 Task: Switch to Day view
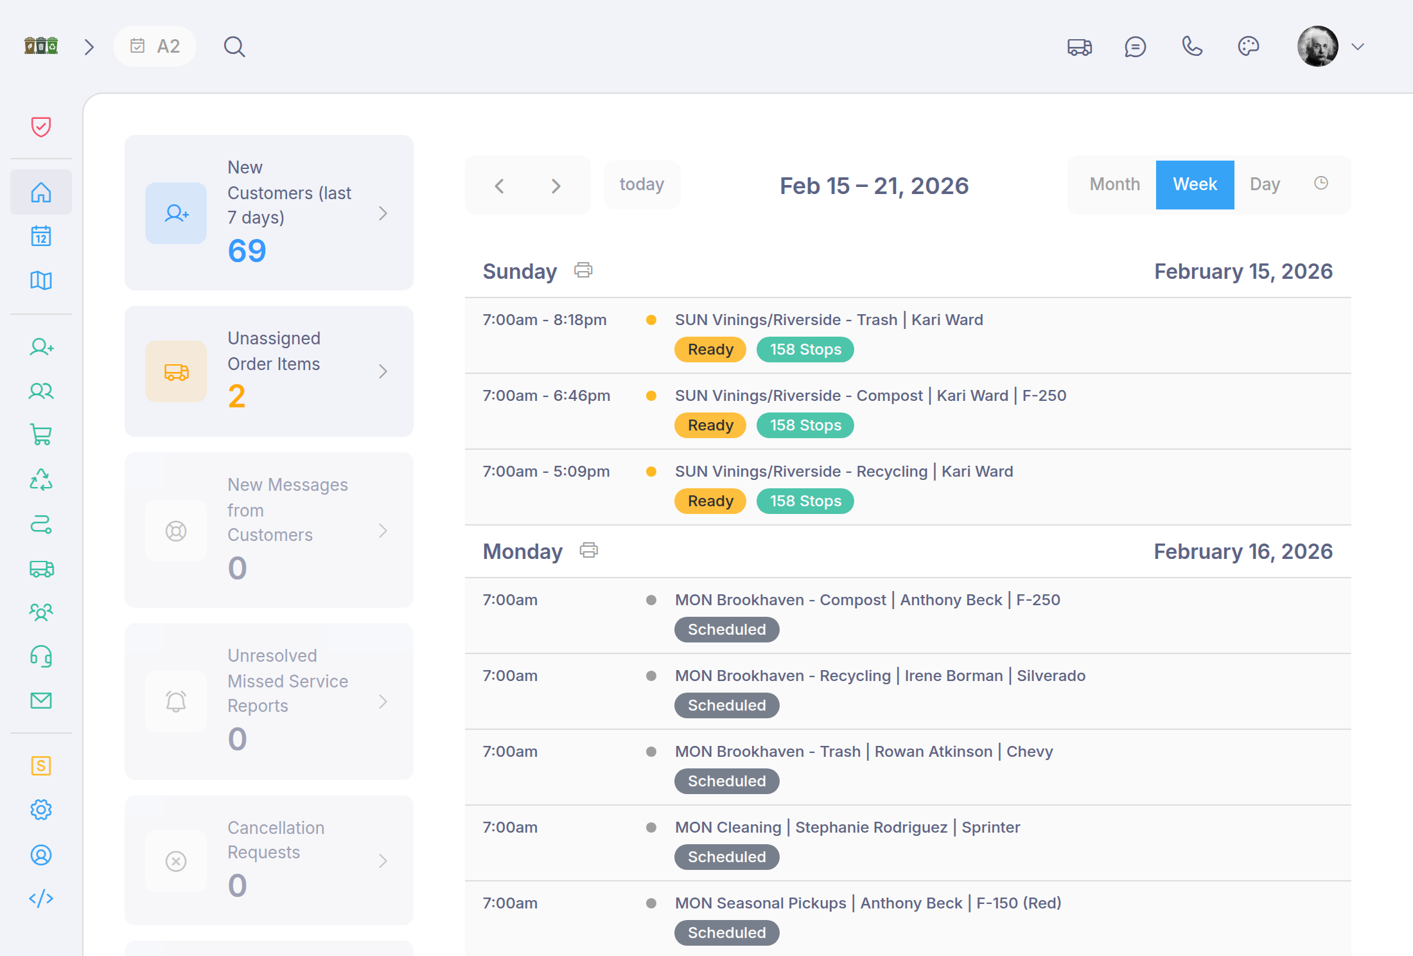tap(1264, 184)
